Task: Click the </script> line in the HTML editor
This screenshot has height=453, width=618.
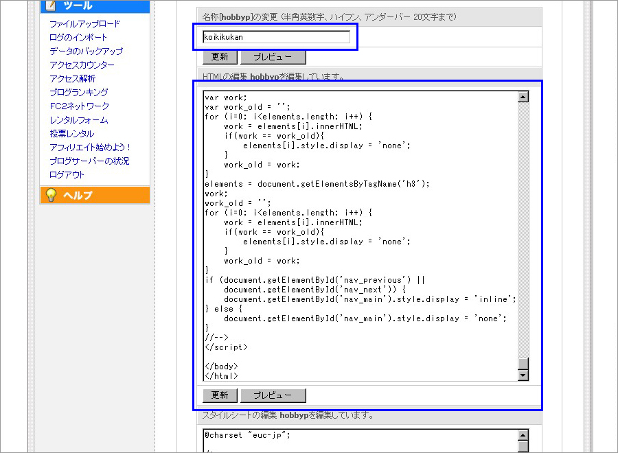Action: (x=226, y=347)
